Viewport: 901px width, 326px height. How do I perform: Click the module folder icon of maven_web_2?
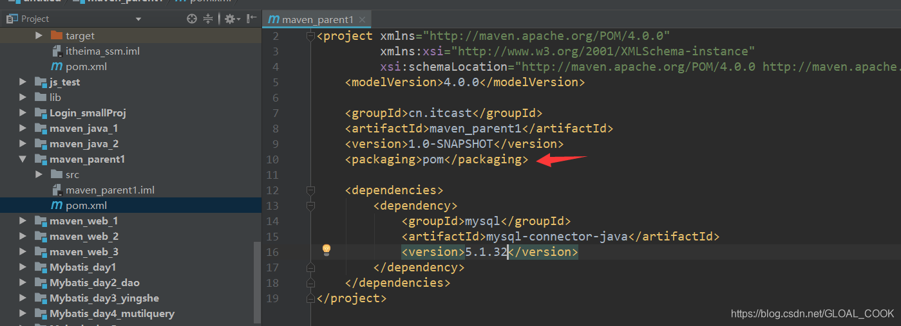pos(41,236)
